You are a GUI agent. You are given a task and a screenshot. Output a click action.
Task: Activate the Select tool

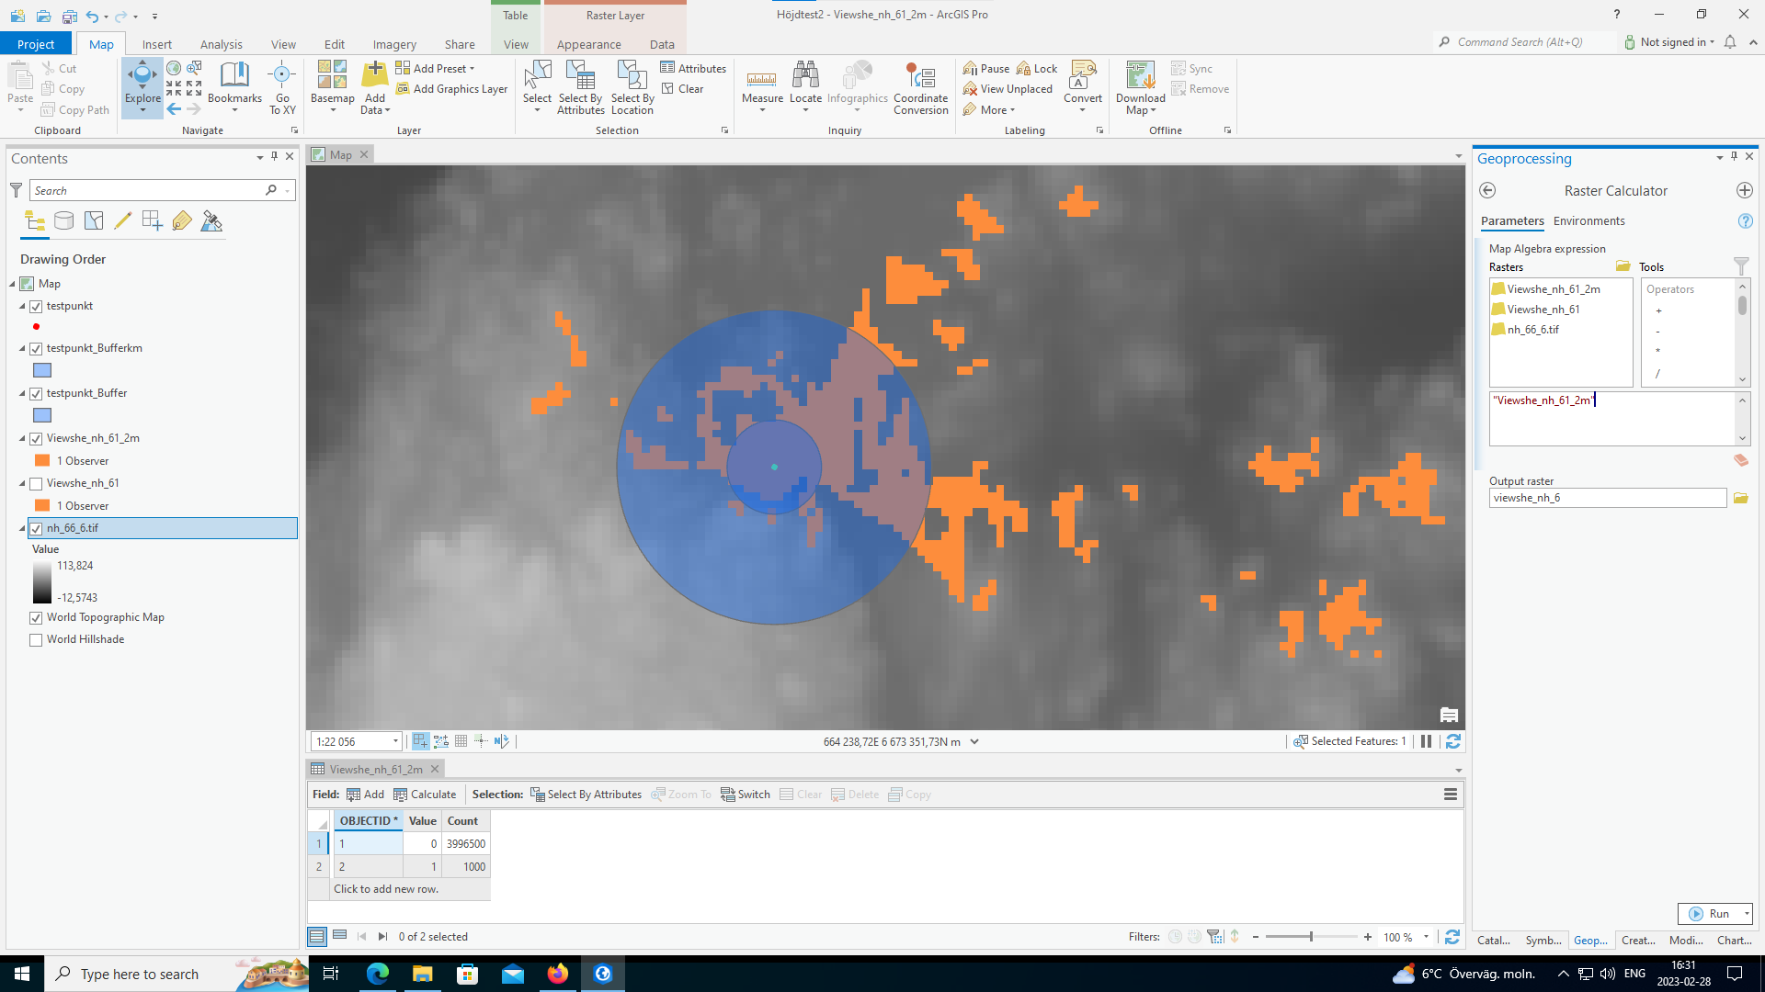click(537, 87)
